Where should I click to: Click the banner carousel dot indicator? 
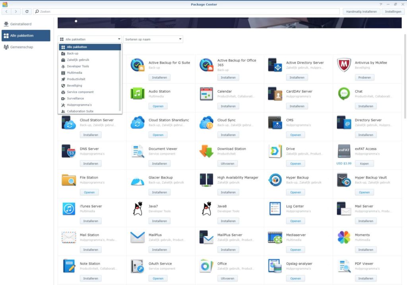tap(76, 21)
